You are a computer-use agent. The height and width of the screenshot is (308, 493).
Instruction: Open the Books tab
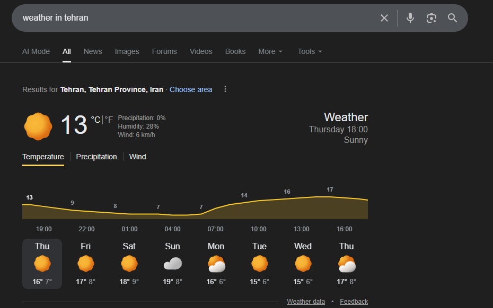tap(235, 51)
